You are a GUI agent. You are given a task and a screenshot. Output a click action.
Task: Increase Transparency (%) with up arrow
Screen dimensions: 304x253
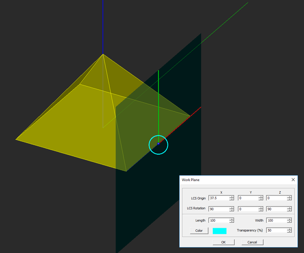click(289, 229)
